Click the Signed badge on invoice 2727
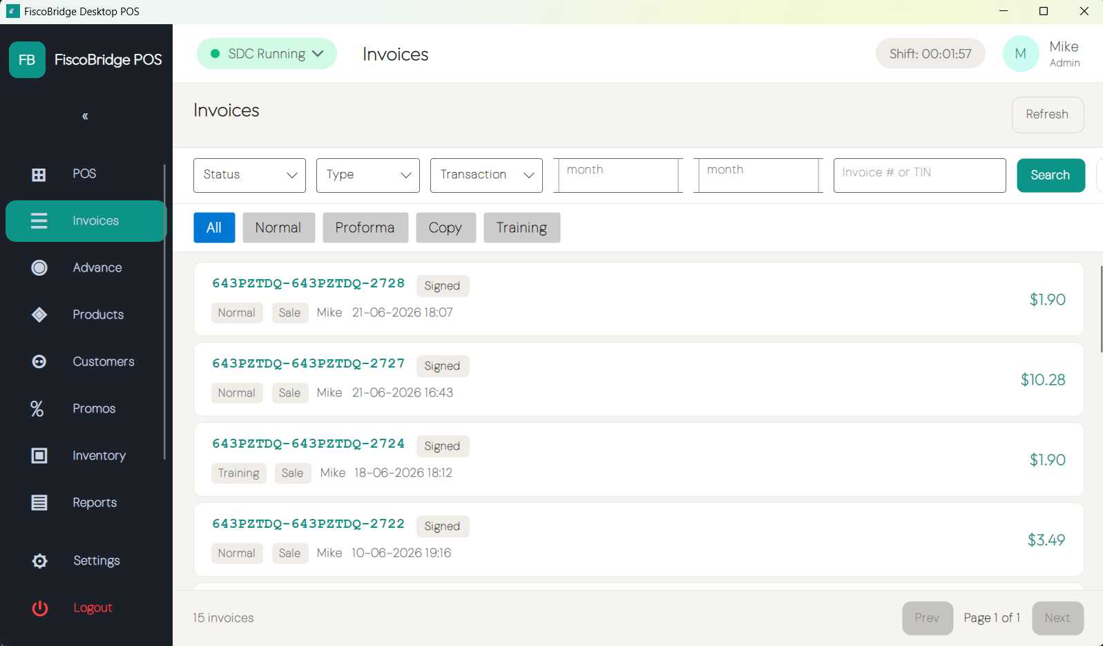 click(x=443, y=366)
